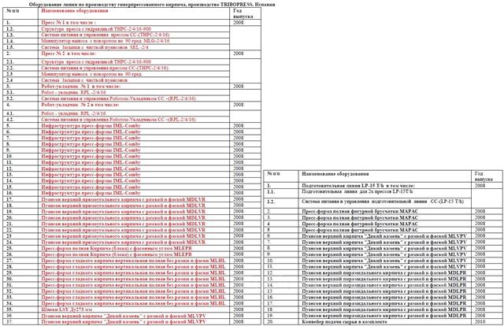Viewport: 504px width, 326px height.
Task: Click the year cell showing 2010
Action: 480,320
